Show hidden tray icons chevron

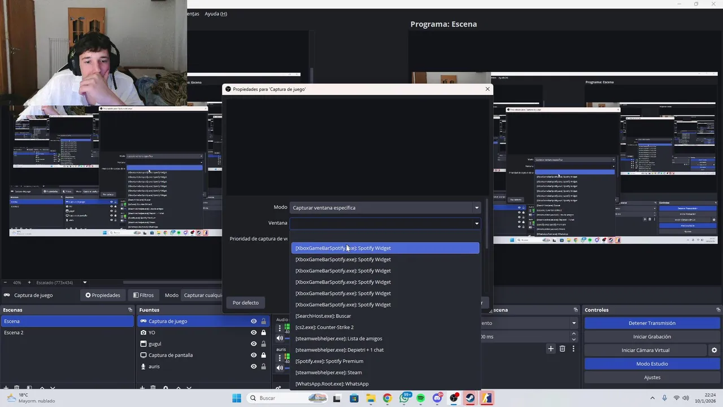(652, 398)
